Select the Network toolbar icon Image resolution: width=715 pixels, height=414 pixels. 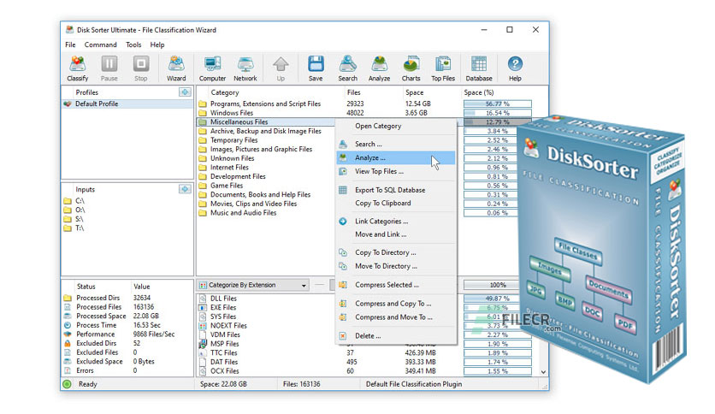click(245, 68)
